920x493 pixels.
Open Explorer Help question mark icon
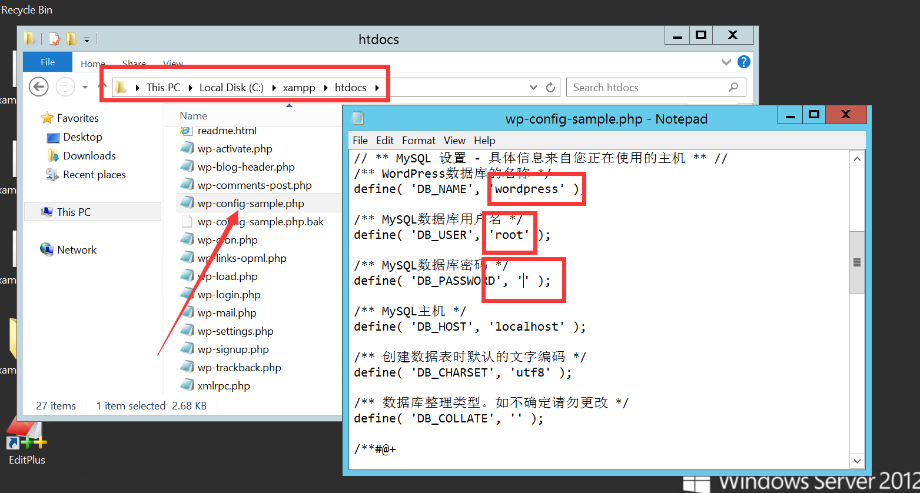(744, 62)
